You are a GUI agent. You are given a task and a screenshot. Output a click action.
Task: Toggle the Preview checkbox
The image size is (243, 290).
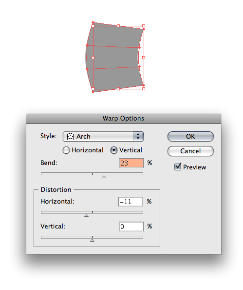(x=178, y=167)
